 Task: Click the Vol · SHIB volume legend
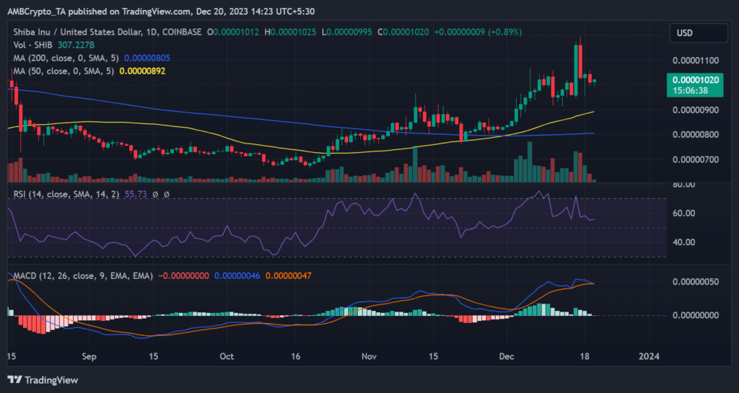pos(32,45)
